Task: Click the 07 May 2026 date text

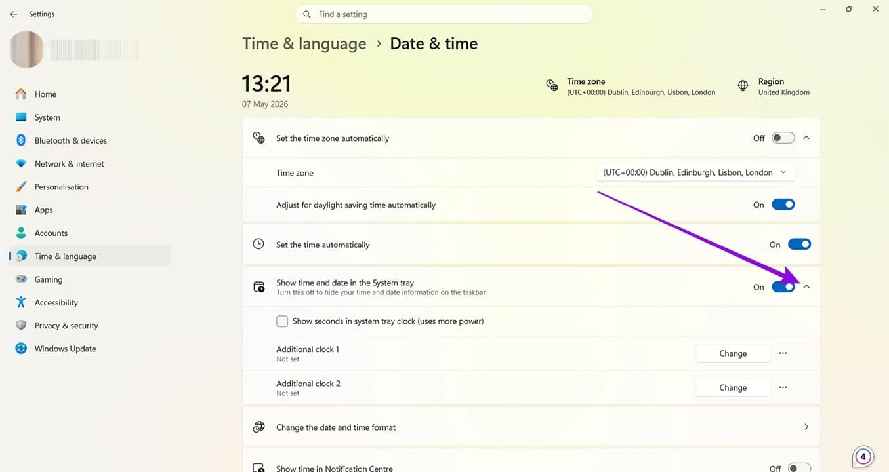Action: (x=265, y=104)
